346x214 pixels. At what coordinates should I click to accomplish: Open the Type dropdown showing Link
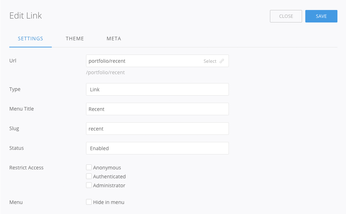157,90
